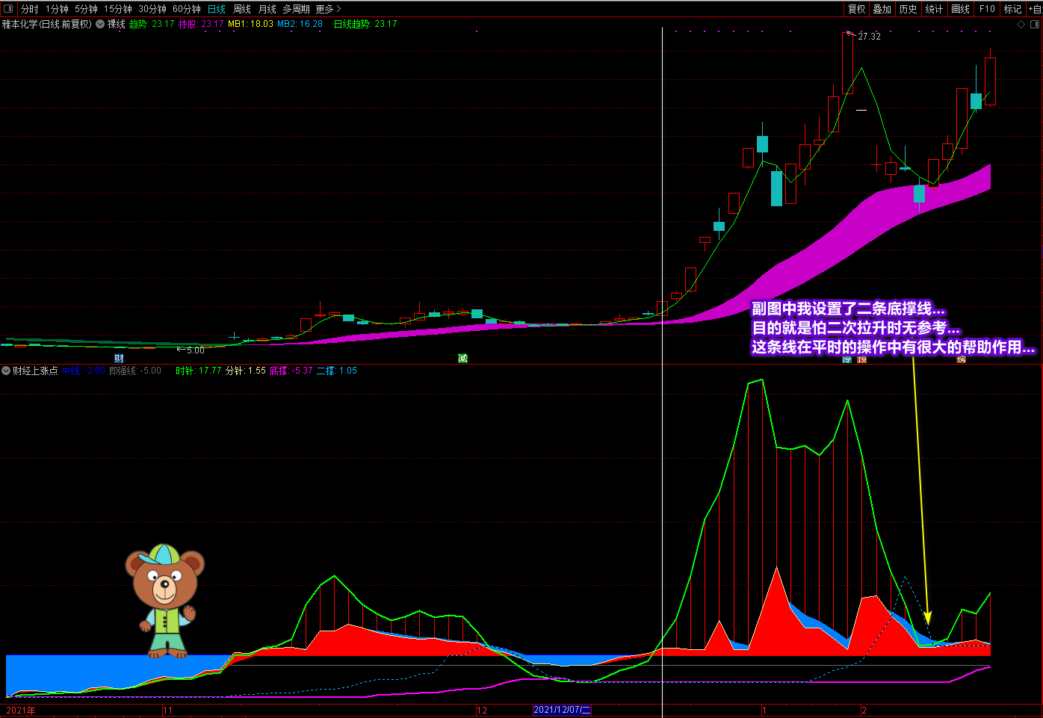Expand the 更多 periods menu
The height and width of the screenshot is (718, 1043).
click(x=328, y=9)
